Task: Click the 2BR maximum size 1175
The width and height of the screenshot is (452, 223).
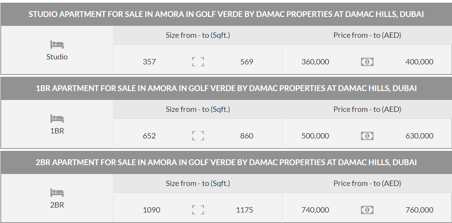Action: [245, 210]
